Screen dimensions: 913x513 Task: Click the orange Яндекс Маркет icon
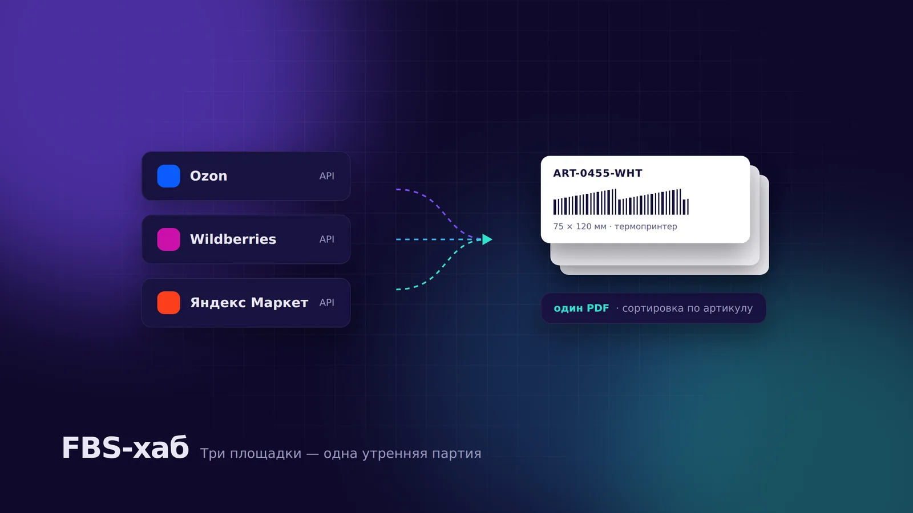pos(168,303)
